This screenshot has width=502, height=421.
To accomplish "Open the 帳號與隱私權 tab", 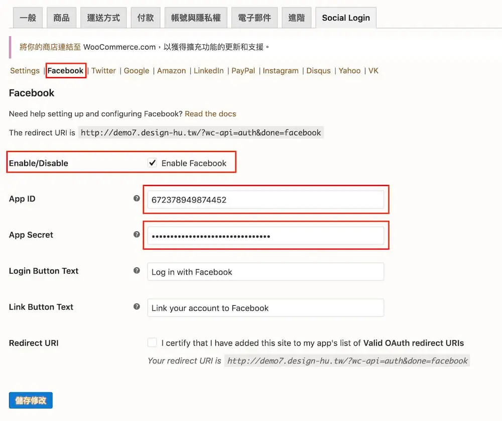I will tap(196, 18).
